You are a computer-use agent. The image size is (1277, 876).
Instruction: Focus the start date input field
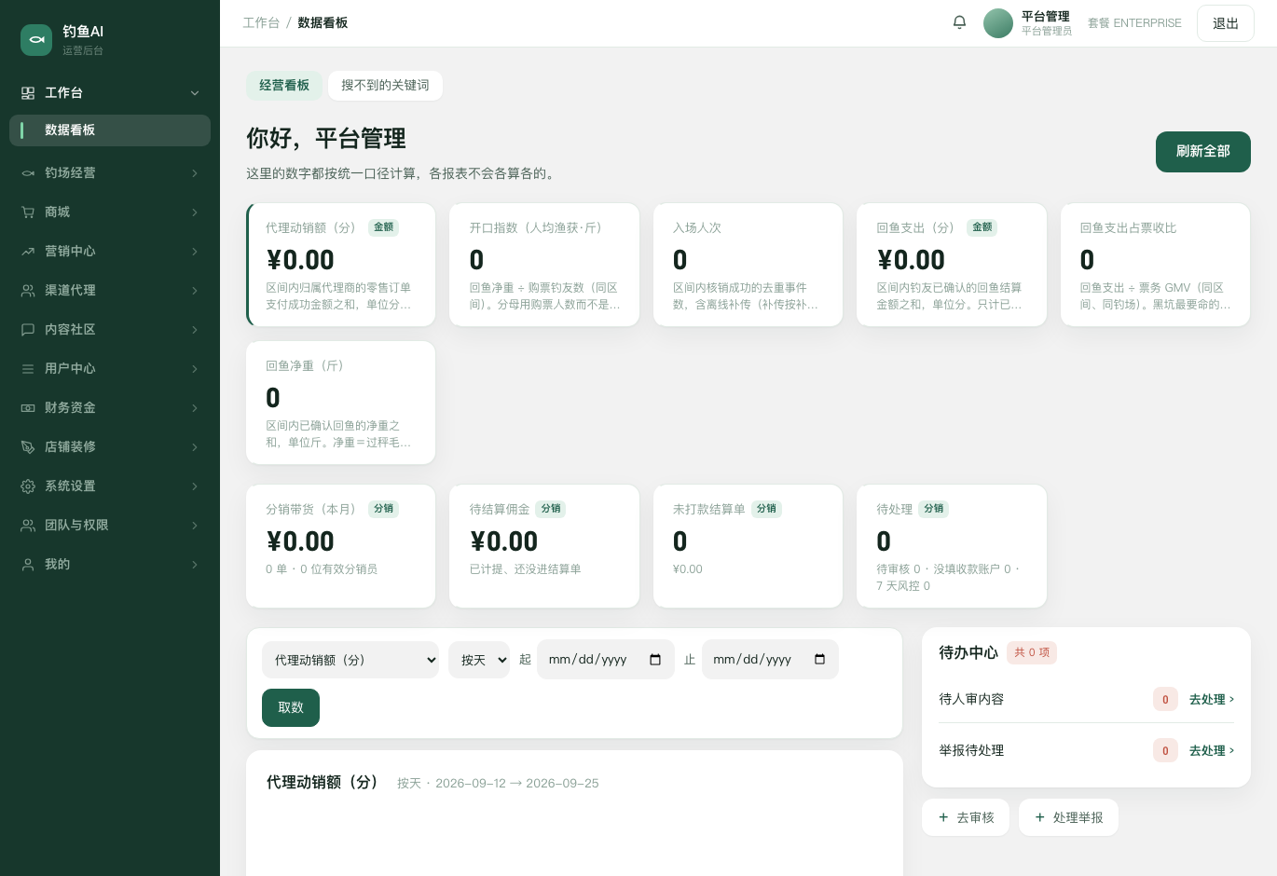coord(606,660)
